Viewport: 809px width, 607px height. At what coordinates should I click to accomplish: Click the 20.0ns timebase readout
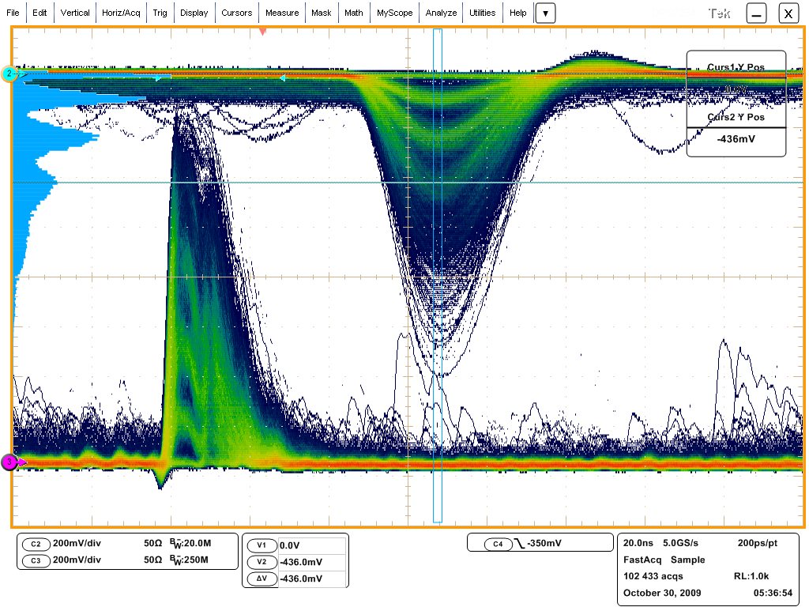[640, 544]
